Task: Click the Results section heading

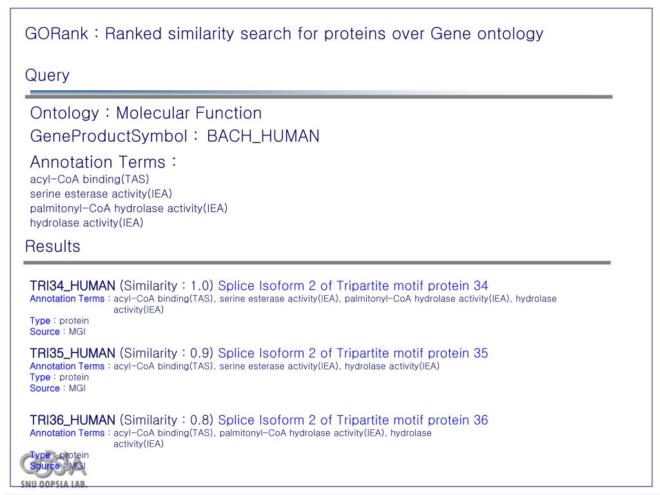Action: [x=53, y=246]
